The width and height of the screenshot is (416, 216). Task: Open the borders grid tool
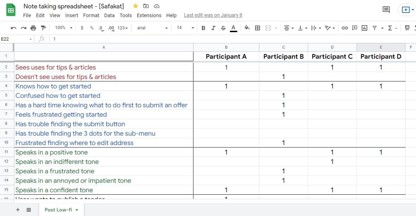[258, 28]
